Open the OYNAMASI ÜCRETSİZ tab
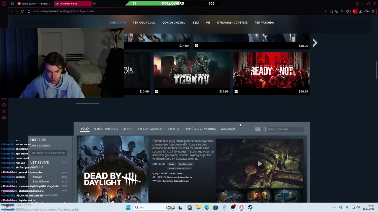This screenshot has width=378, height=212. 232,22
